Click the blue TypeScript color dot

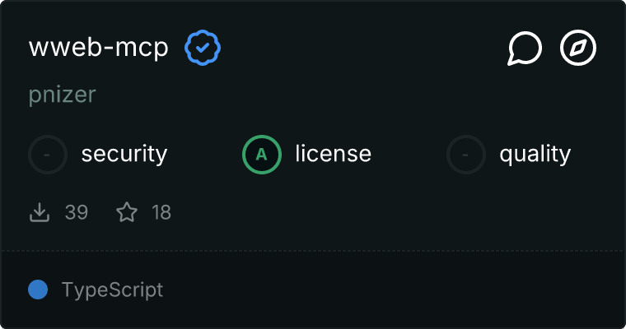pyautogui.click(x=38, y=290)
